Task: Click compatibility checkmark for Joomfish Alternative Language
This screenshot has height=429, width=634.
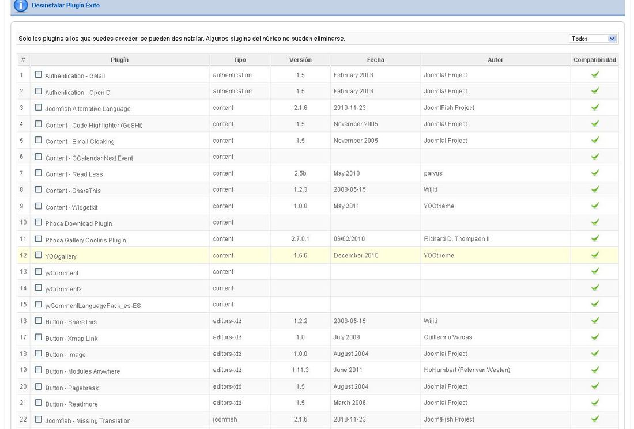Action: click(x=595, y=108)
